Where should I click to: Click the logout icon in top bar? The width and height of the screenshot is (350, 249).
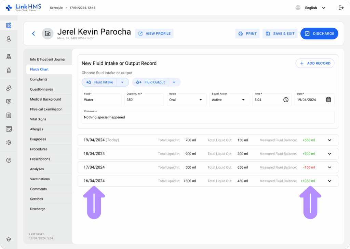[341, 8]
